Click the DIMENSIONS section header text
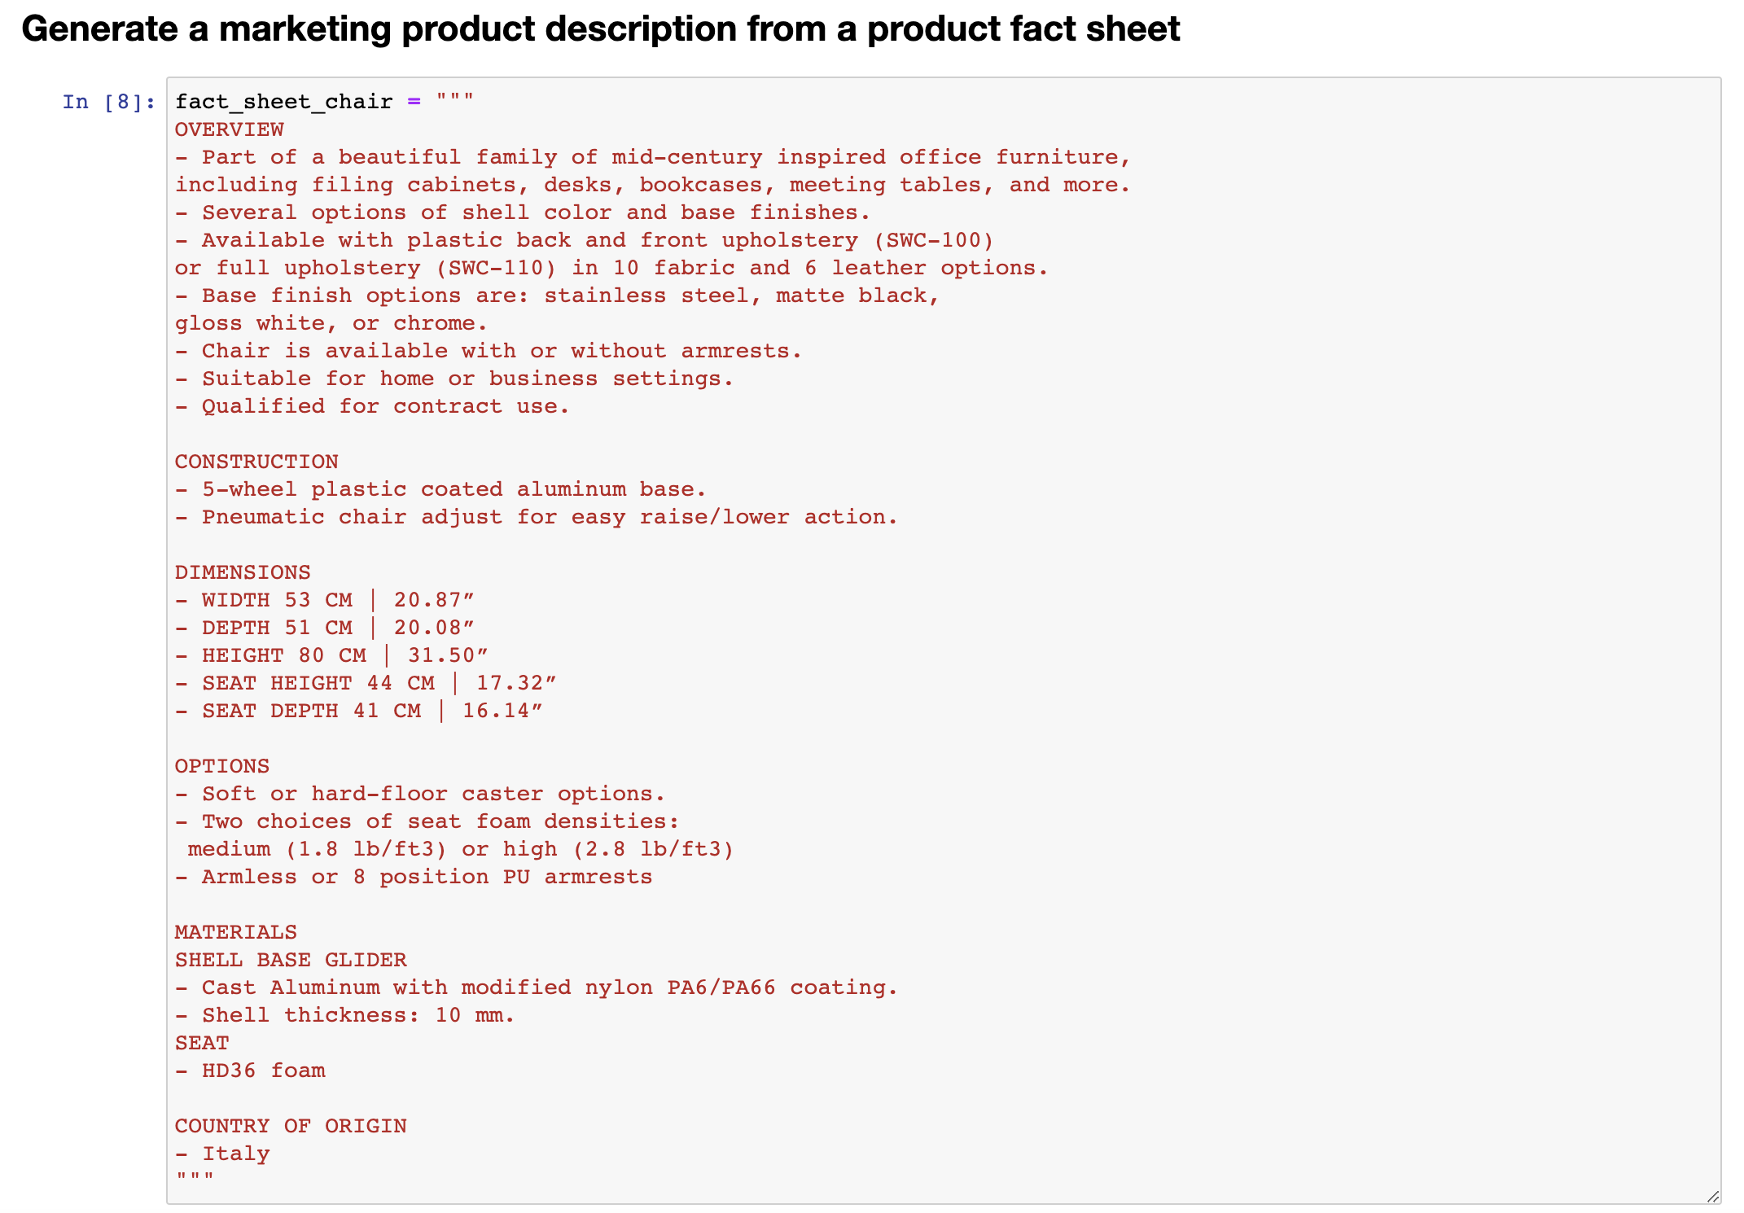Screen dimensions: 1744x1213 243,572
